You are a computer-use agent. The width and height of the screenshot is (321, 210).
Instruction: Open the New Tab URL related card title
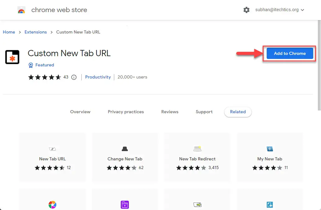pos(52,159)
